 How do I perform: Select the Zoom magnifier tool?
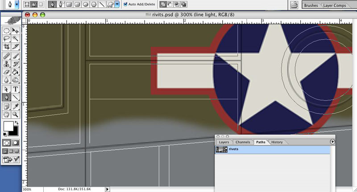(x=15, y=114)
